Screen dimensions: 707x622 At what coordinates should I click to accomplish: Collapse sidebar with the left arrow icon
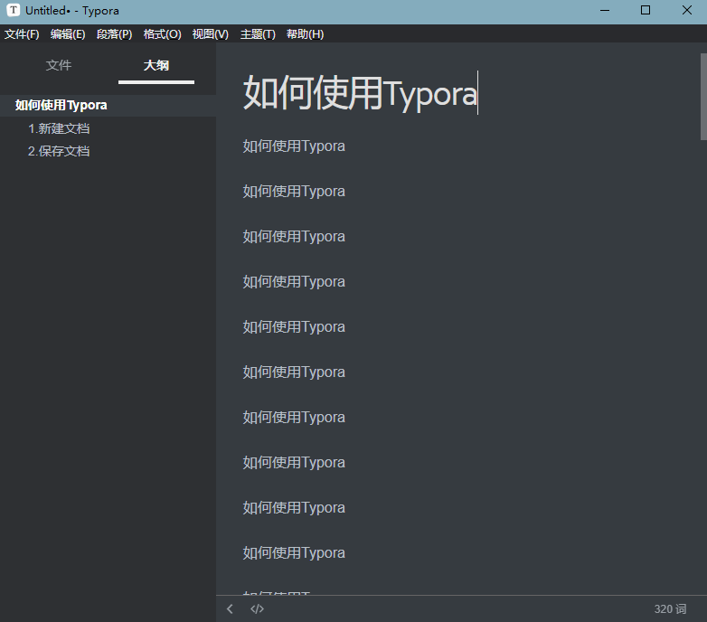(230, 609)
